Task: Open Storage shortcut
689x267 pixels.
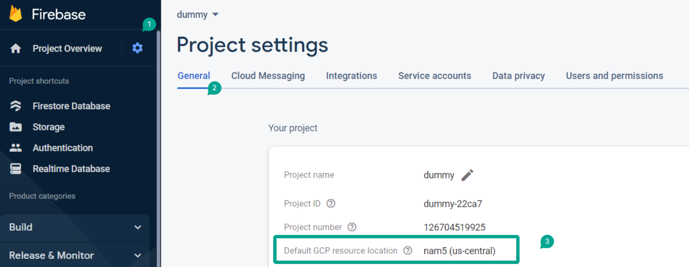Action: [x=49, y=127]
